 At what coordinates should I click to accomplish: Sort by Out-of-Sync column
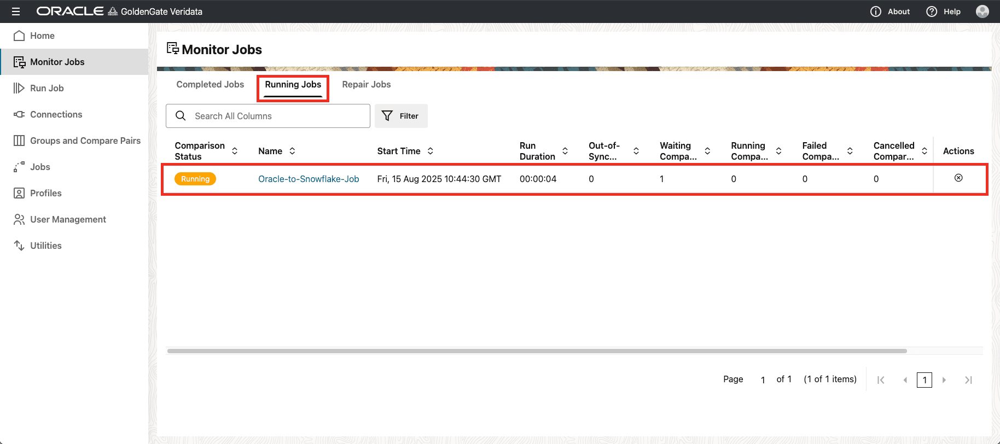tap(636, 151)
